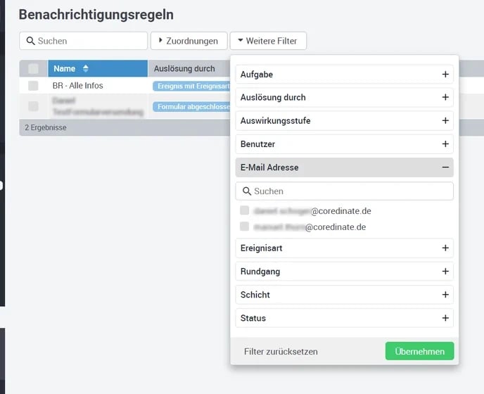
Task: Click the plus icon beside Ereignisart
Action: click(445, 248)
